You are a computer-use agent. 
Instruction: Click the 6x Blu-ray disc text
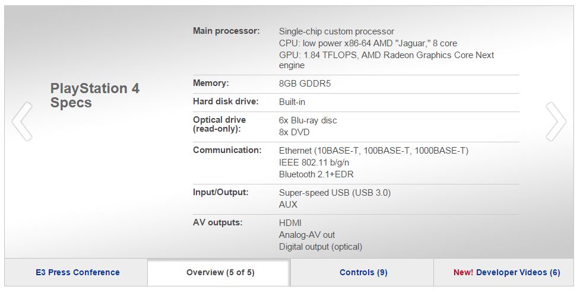(307, 120)
